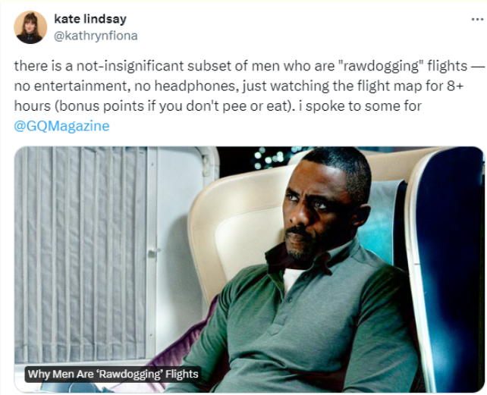Image resolution: width=487 pixels, height=395 pixels.
Task: Click the tweet line mentioning 'bonus points'
Action: [x=218, y=106]
